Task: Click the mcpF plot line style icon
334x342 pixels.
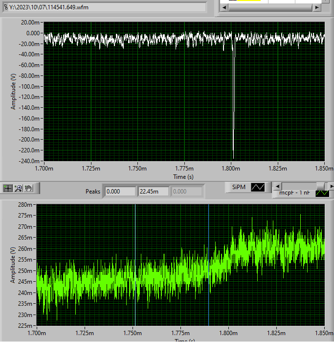Action: [x=323, y=193]
